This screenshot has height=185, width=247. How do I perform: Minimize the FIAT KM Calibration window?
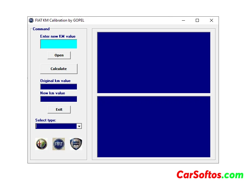183,20
